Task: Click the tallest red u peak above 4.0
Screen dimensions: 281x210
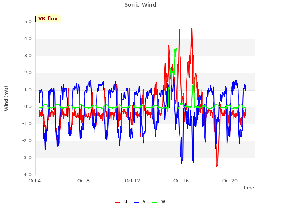Action: pos(192,28)
